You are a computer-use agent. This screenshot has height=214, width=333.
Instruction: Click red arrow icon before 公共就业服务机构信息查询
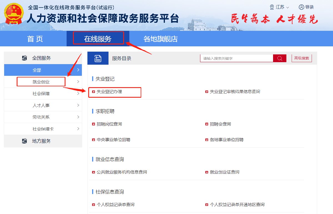[94, 172]
